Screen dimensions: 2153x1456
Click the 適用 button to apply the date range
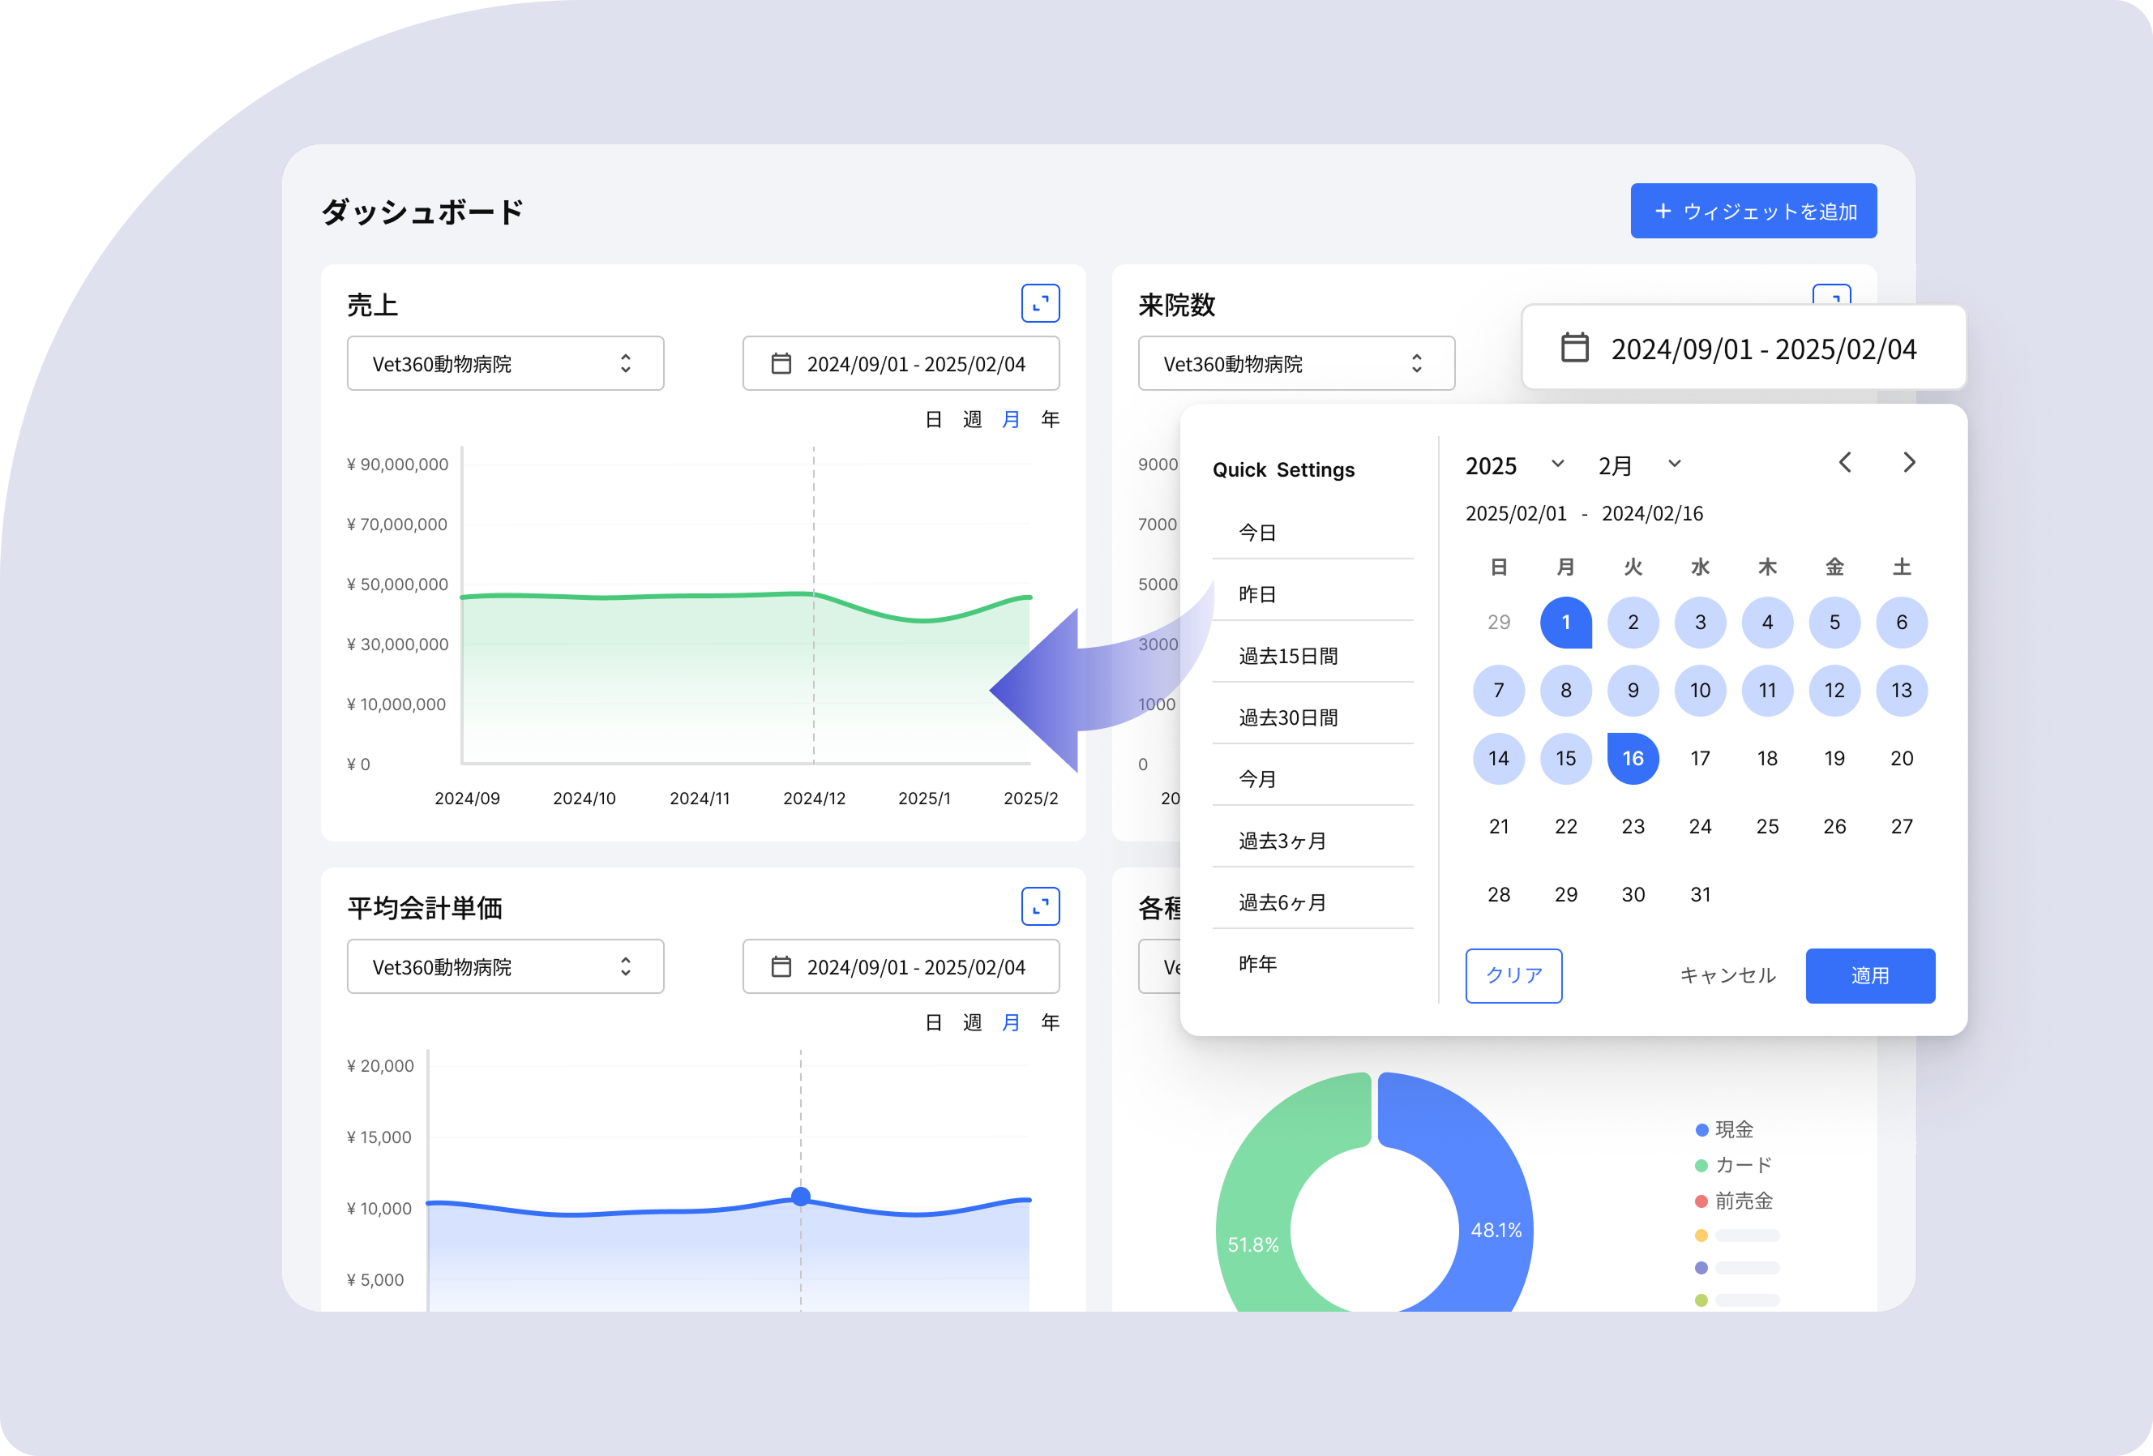tap(1869, 975)
